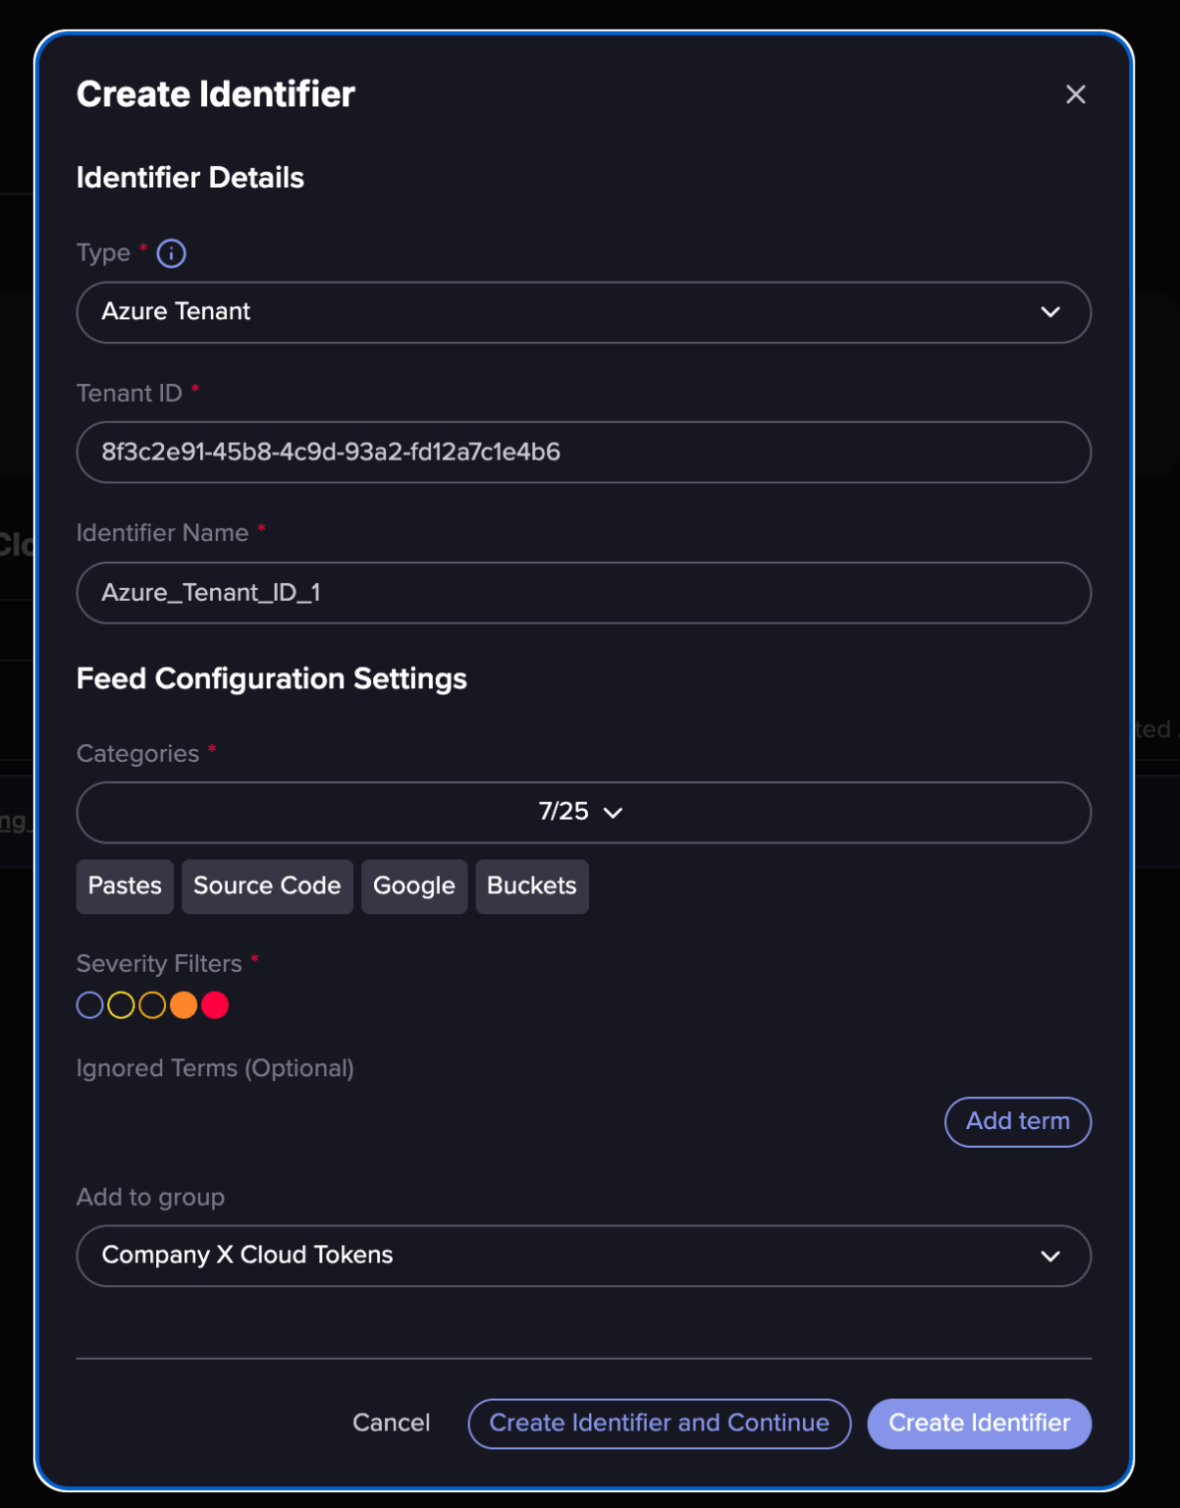Click the chevron on the Categories selector

[615, 813]
